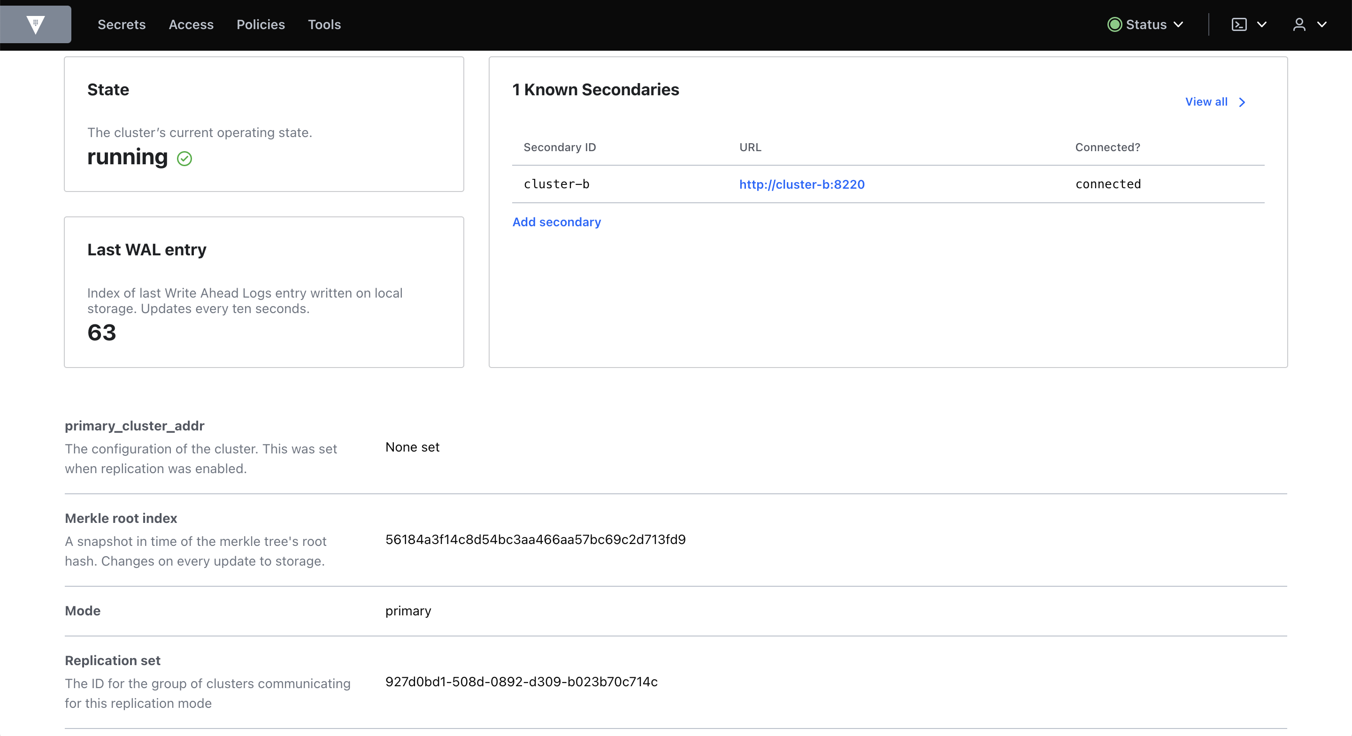
Task: Click the View all secondaries link
Action: tap(1206, 102)
